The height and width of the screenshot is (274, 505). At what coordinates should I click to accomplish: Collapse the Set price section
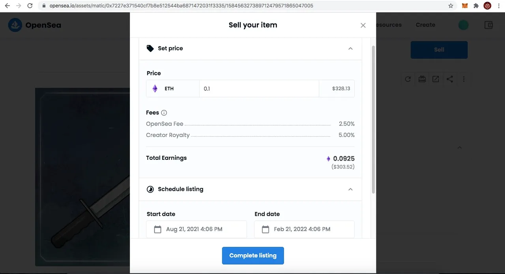pos(350,48)
